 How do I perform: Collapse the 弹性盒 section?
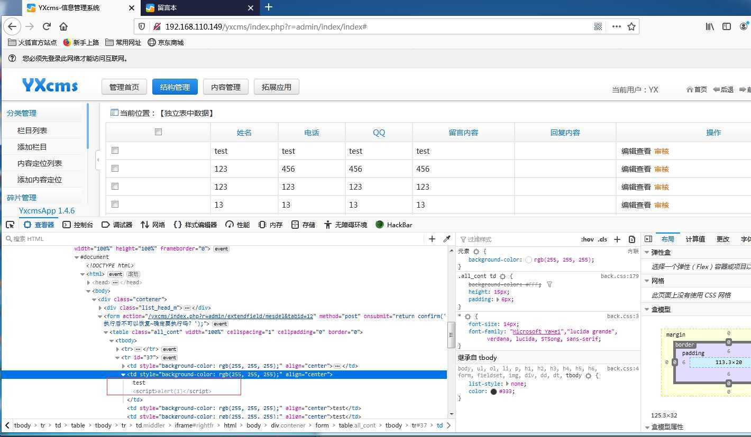(647, 253)
